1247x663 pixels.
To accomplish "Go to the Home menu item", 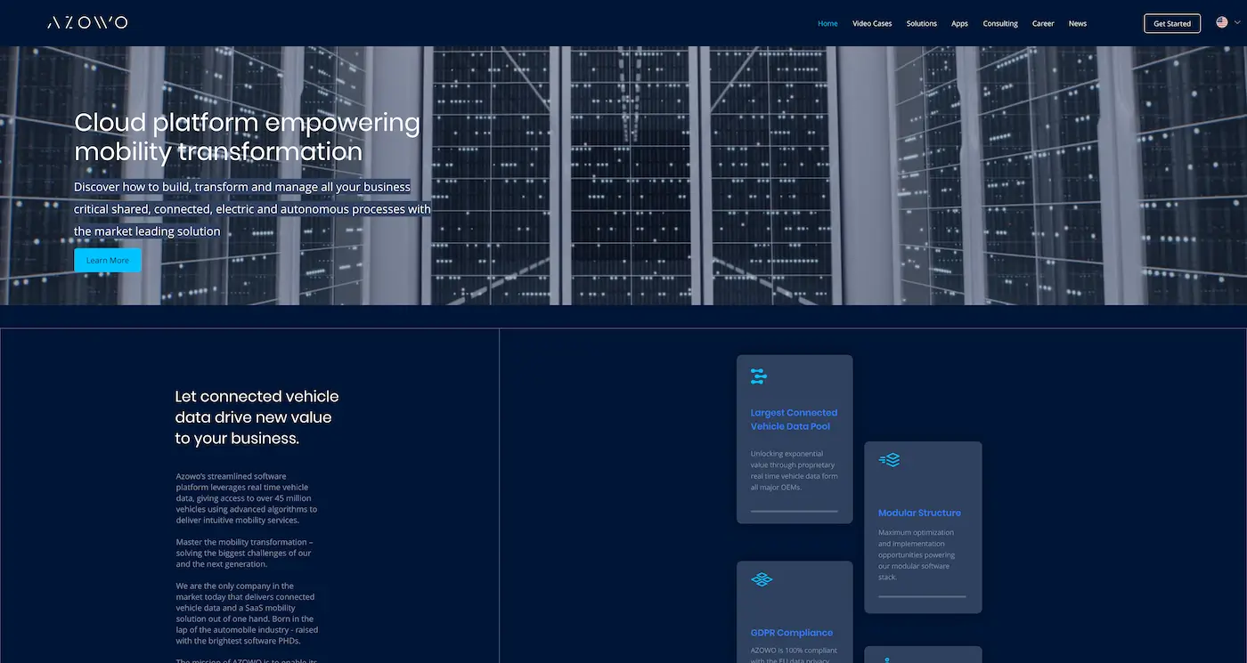I will click(x=827, y=23).
